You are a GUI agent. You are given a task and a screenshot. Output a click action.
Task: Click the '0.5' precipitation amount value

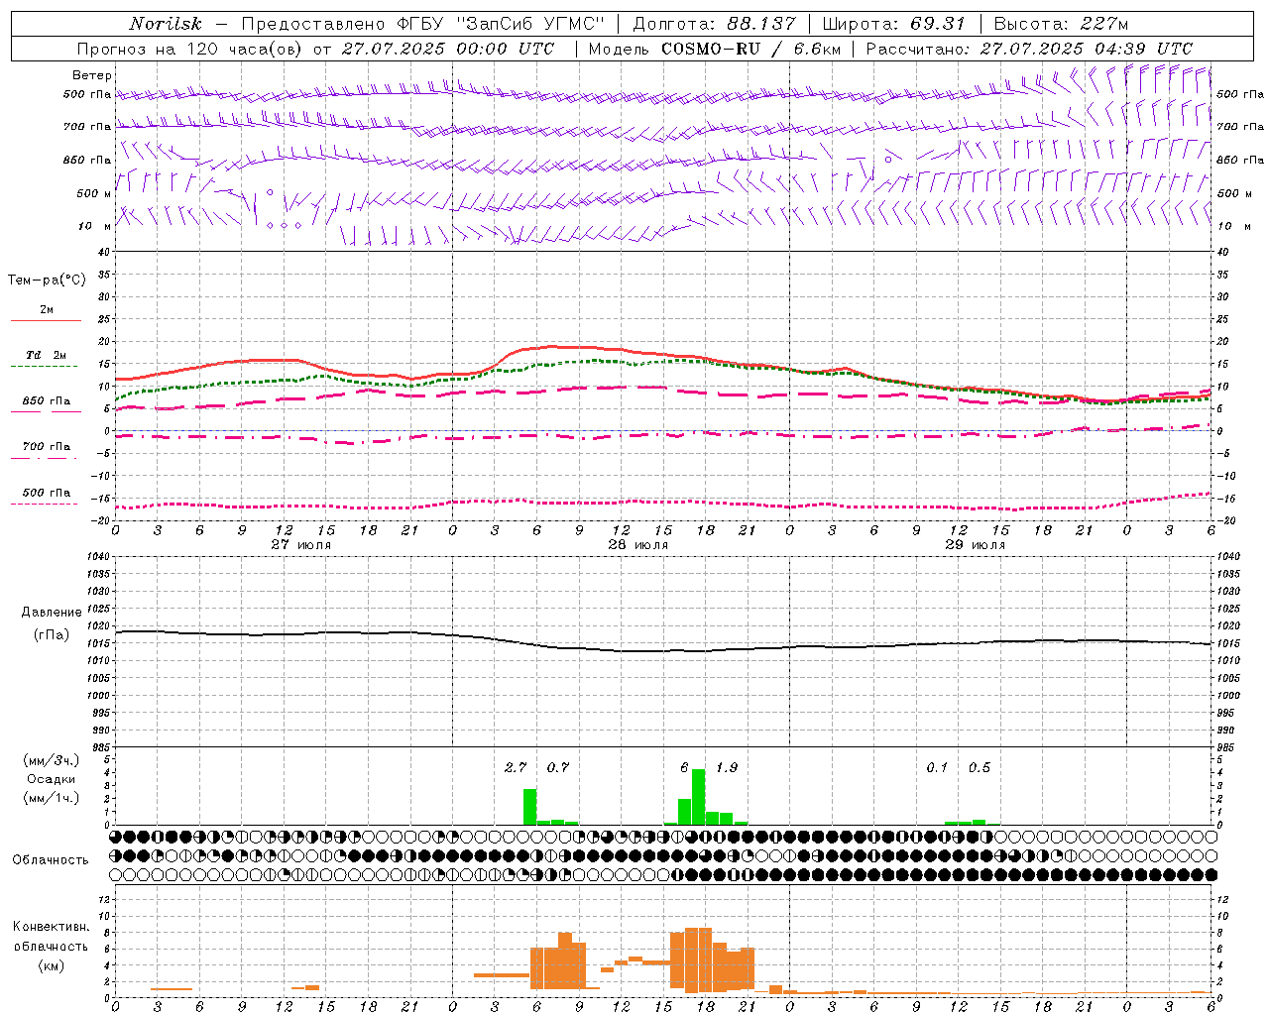[980, 767]
